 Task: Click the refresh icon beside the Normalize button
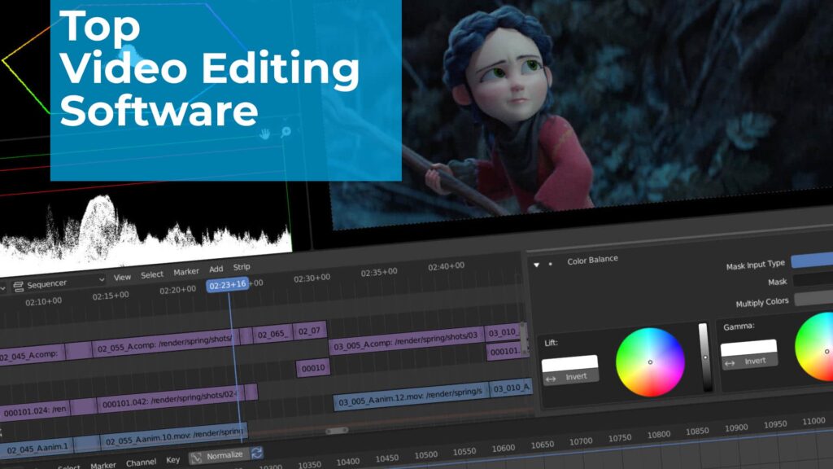(258, 455)
